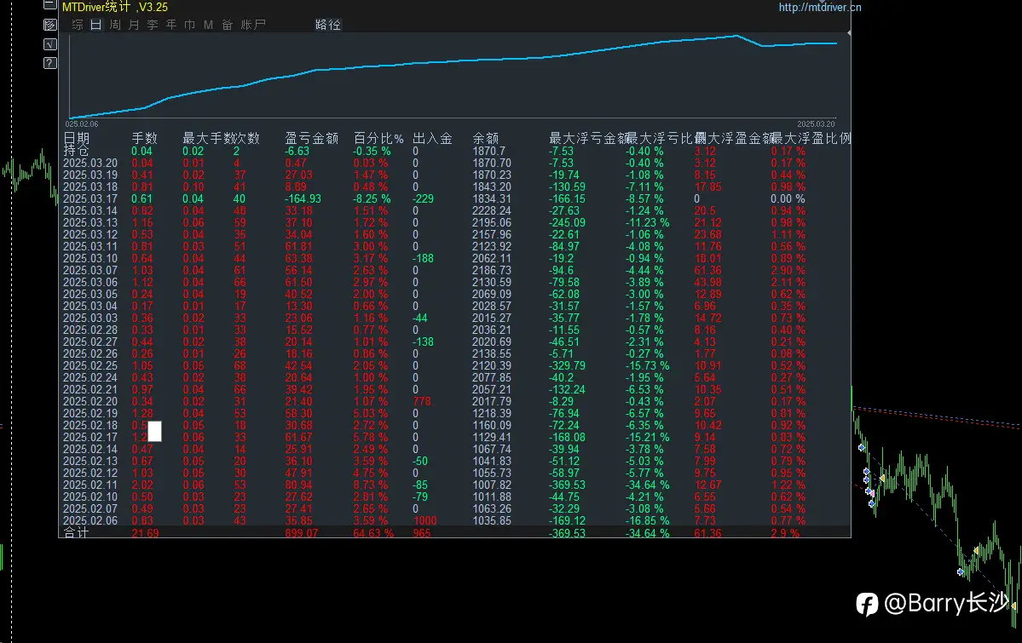Collapse the MTDriver panel with the minus icon
The width and height of the screenshot is (1022, 643).
coord(50,5)
